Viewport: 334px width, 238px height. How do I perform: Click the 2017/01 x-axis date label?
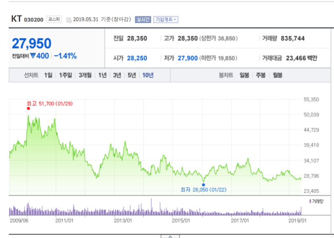pos(240,220)
